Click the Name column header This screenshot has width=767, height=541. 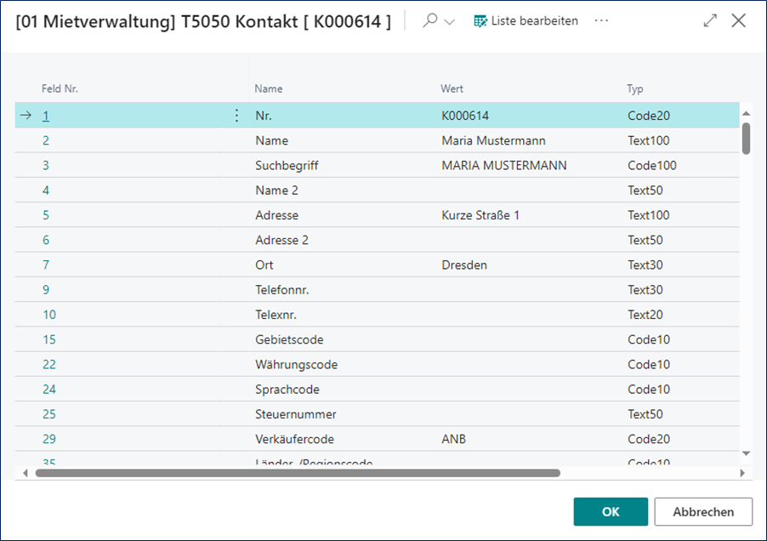pos(269,88)
